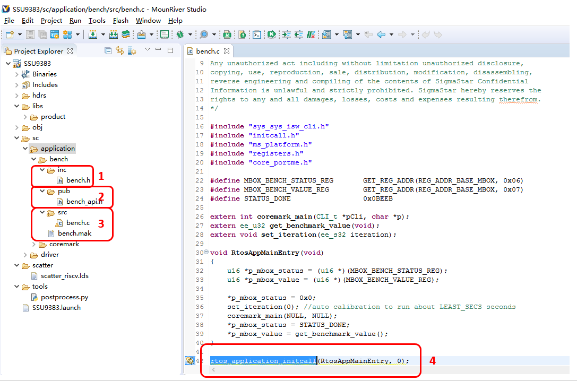Viewport: 577px width, 381px height.
Task: Expand the Binaries tree node
Action: (17, 74)
